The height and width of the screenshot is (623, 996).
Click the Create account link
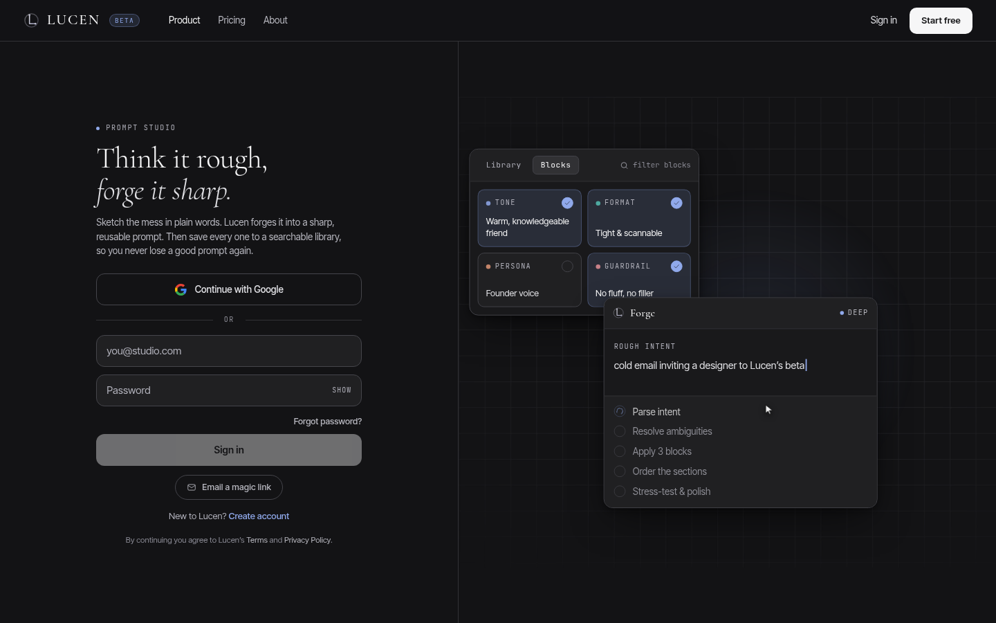click(259, 516)
